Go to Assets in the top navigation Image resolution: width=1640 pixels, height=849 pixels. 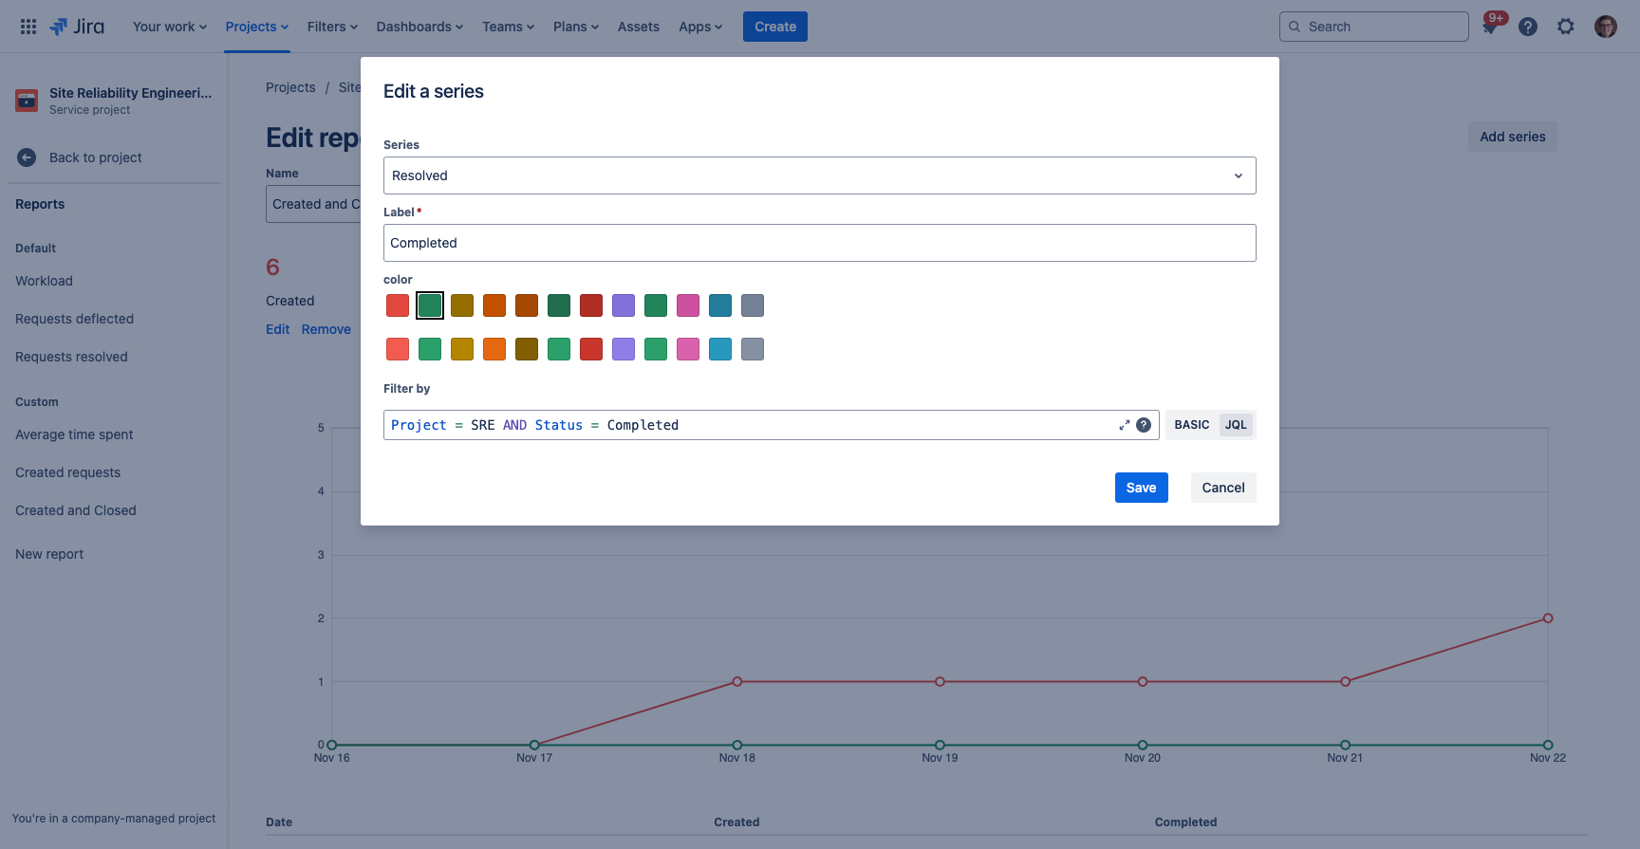point(639,27)
